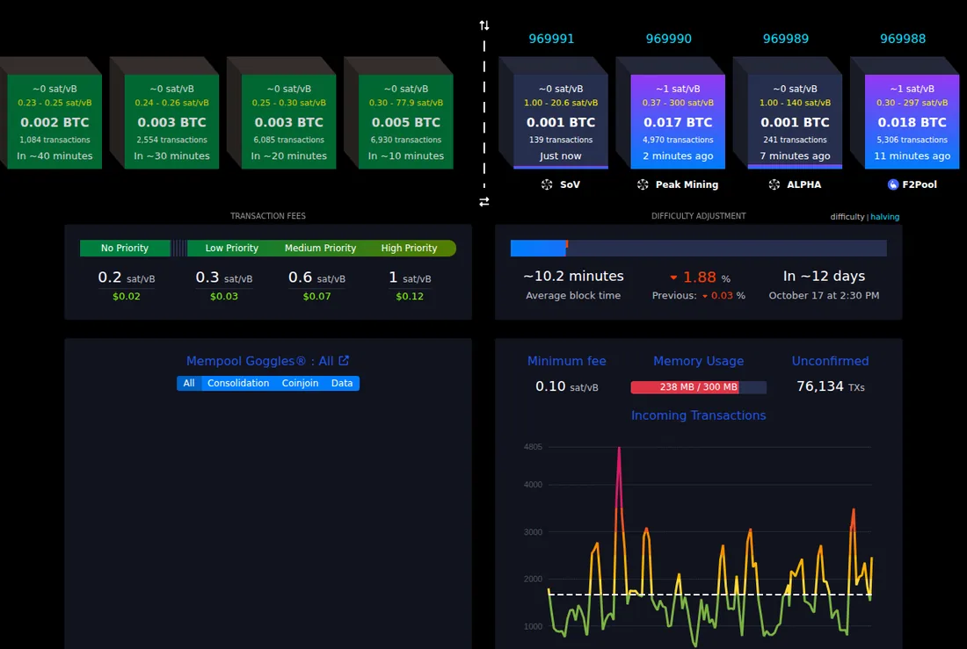This screenshot has width=967, height=649.
Task: Click the 0.3 sat/vB low priority value
Action: tap(224, 278)
